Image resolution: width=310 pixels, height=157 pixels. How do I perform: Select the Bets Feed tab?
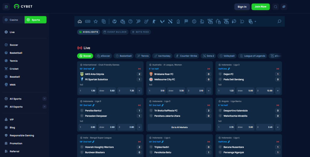pos(140,32)
